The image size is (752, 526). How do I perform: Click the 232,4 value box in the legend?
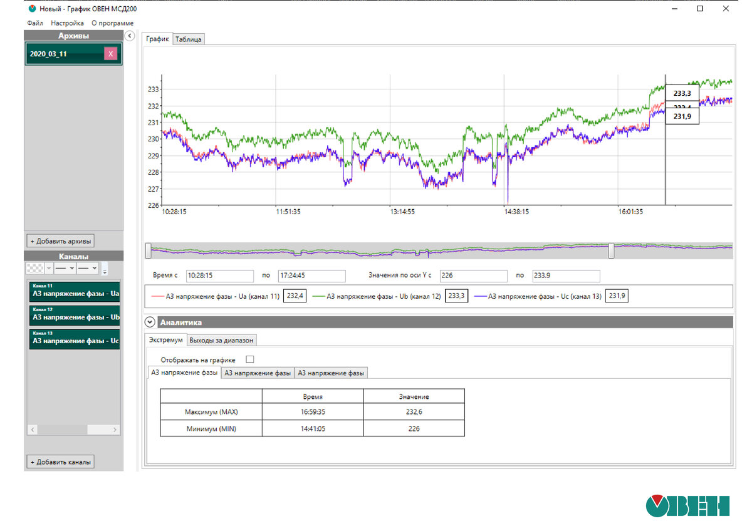tap(295, 296)
